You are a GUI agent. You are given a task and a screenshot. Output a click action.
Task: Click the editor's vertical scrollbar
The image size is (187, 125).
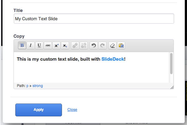pyautogui.click(x=171, y=64)
